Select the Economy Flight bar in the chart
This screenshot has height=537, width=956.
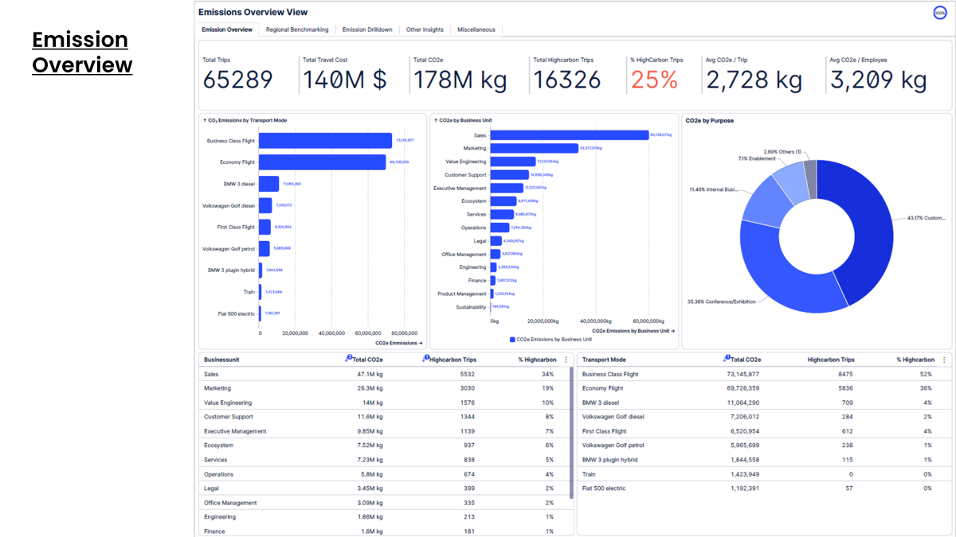tap(322, 162)
